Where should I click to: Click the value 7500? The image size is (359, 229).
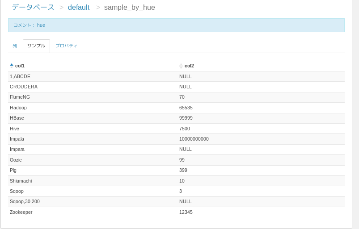tap(185, 129)
